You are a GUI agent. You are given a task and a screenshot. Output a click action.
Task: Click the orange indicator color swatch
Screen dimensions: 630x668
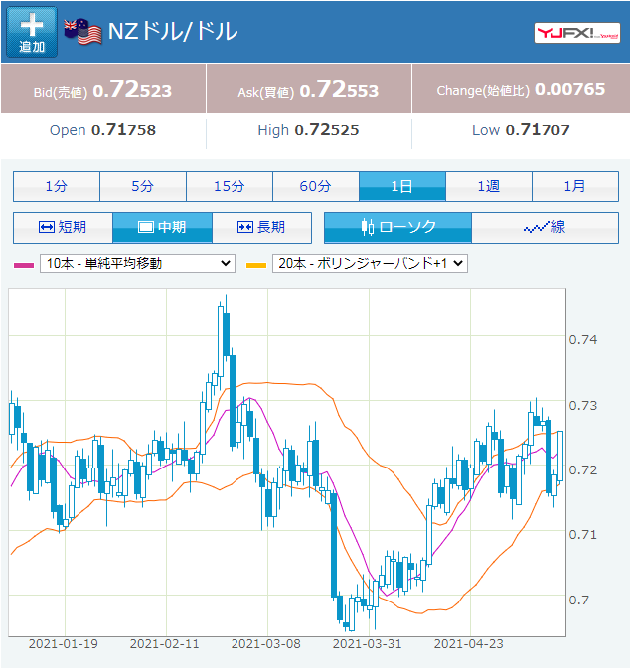[x=256, y=265]
